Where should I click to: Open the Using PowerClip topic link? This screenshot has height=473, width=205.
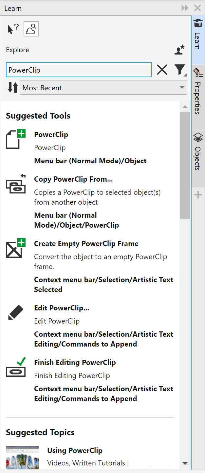(75, 451)
